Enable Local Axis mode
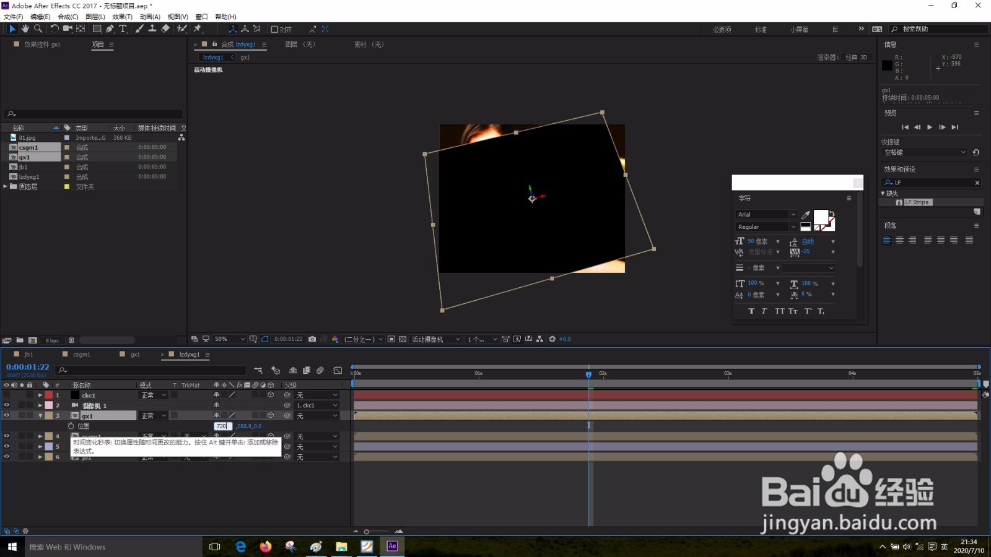This screenshot has width=991, height=557. (232, 29)
